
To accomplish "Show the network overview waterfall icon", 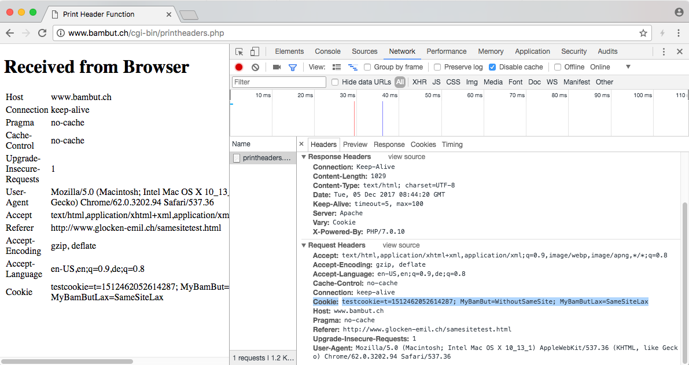I will click(353, 67).
